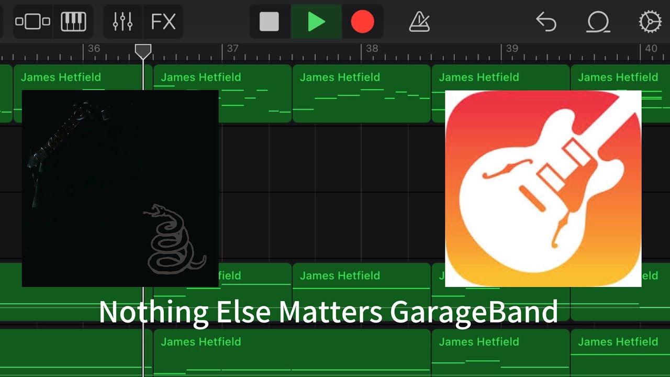Click the green Play button
This screenshot has width=670, height=377.
pos(316,22)
